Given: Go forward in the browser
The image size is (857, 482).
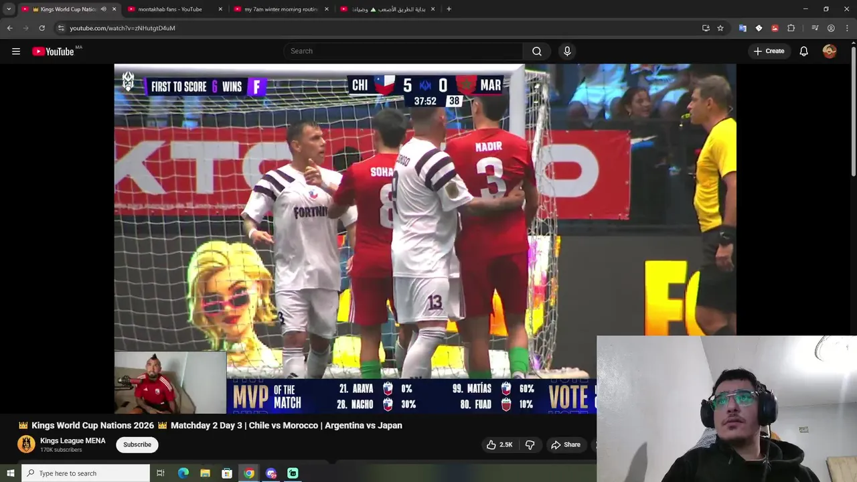Looking at the screenshot, I should point(26,28).
